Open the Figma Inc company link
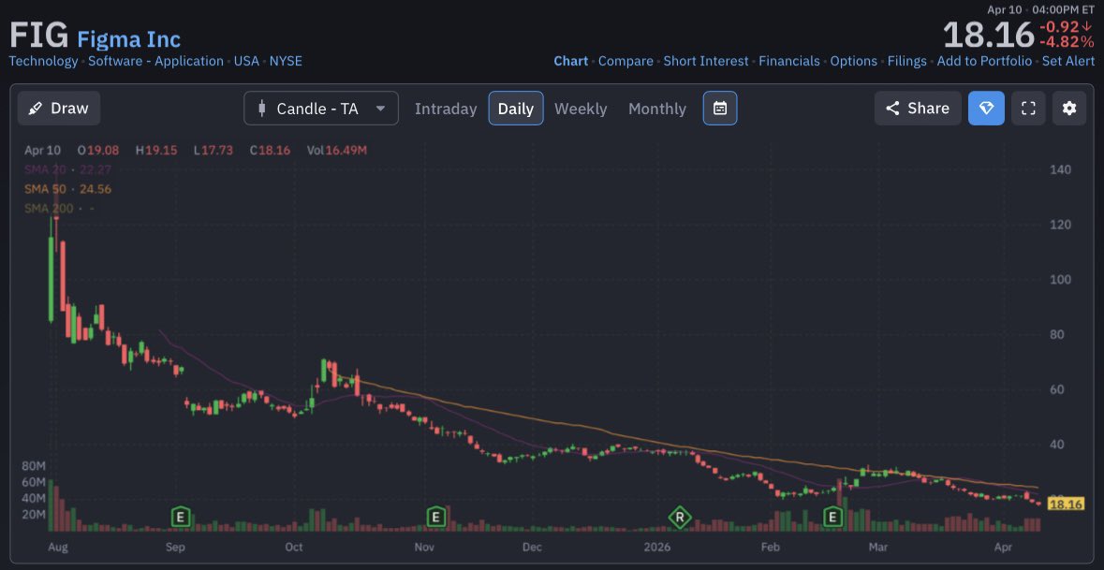The image size is (1104, 570). 129,38
